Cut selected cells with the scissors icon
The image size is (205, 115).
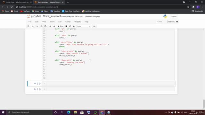click(37, 26)
